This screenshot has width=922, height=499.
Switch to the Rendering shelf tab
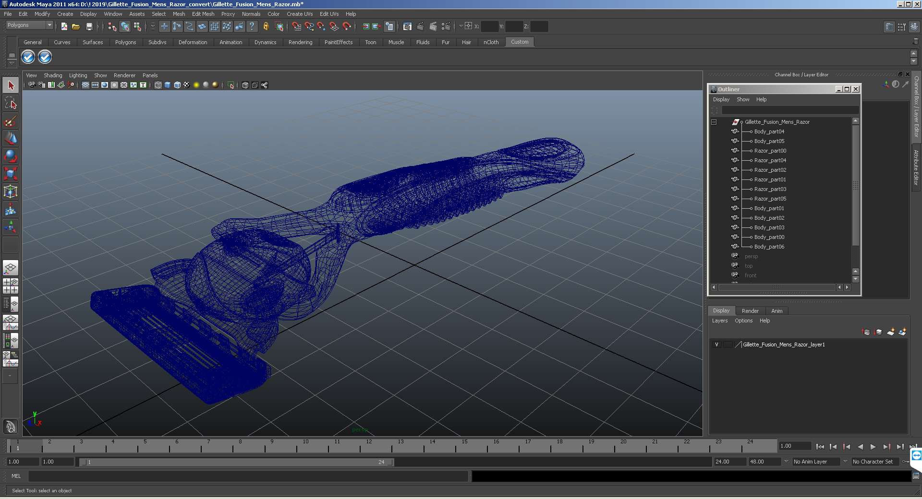pyautogui.click(x=300, y=42)
